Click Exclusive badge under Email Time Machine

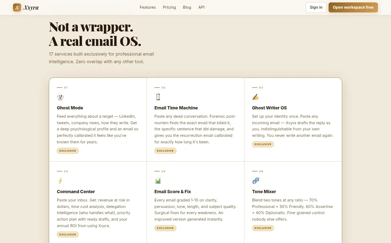click(x=165, y=151)
